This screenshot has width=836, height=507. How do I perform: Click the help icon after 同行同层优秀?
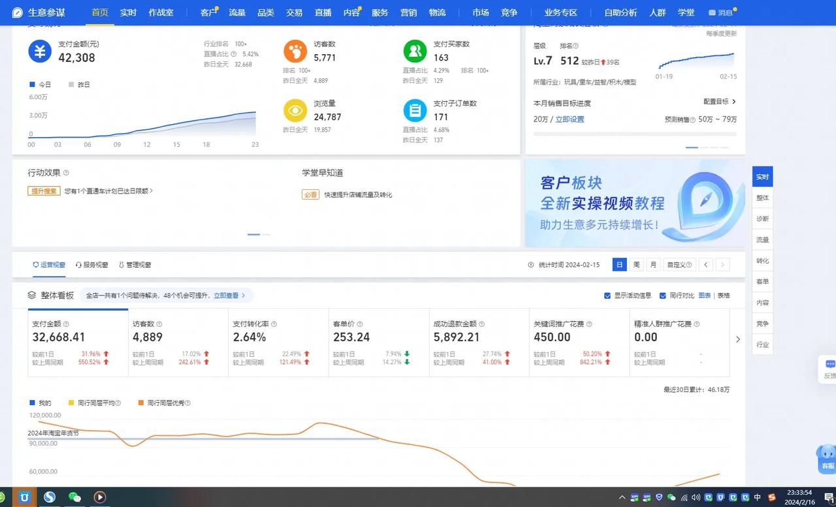click(x=188, y=403)
